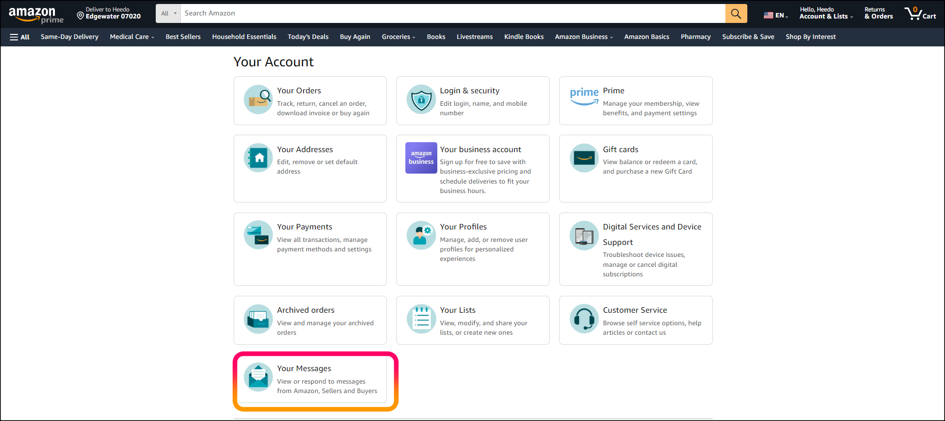Open Your Messages heading link
The width and height of the screenshot is (945, 421).
click(304, 369)
